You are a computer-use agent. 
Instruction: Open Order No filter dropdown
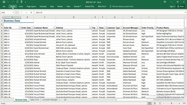[x=20, y=28]
